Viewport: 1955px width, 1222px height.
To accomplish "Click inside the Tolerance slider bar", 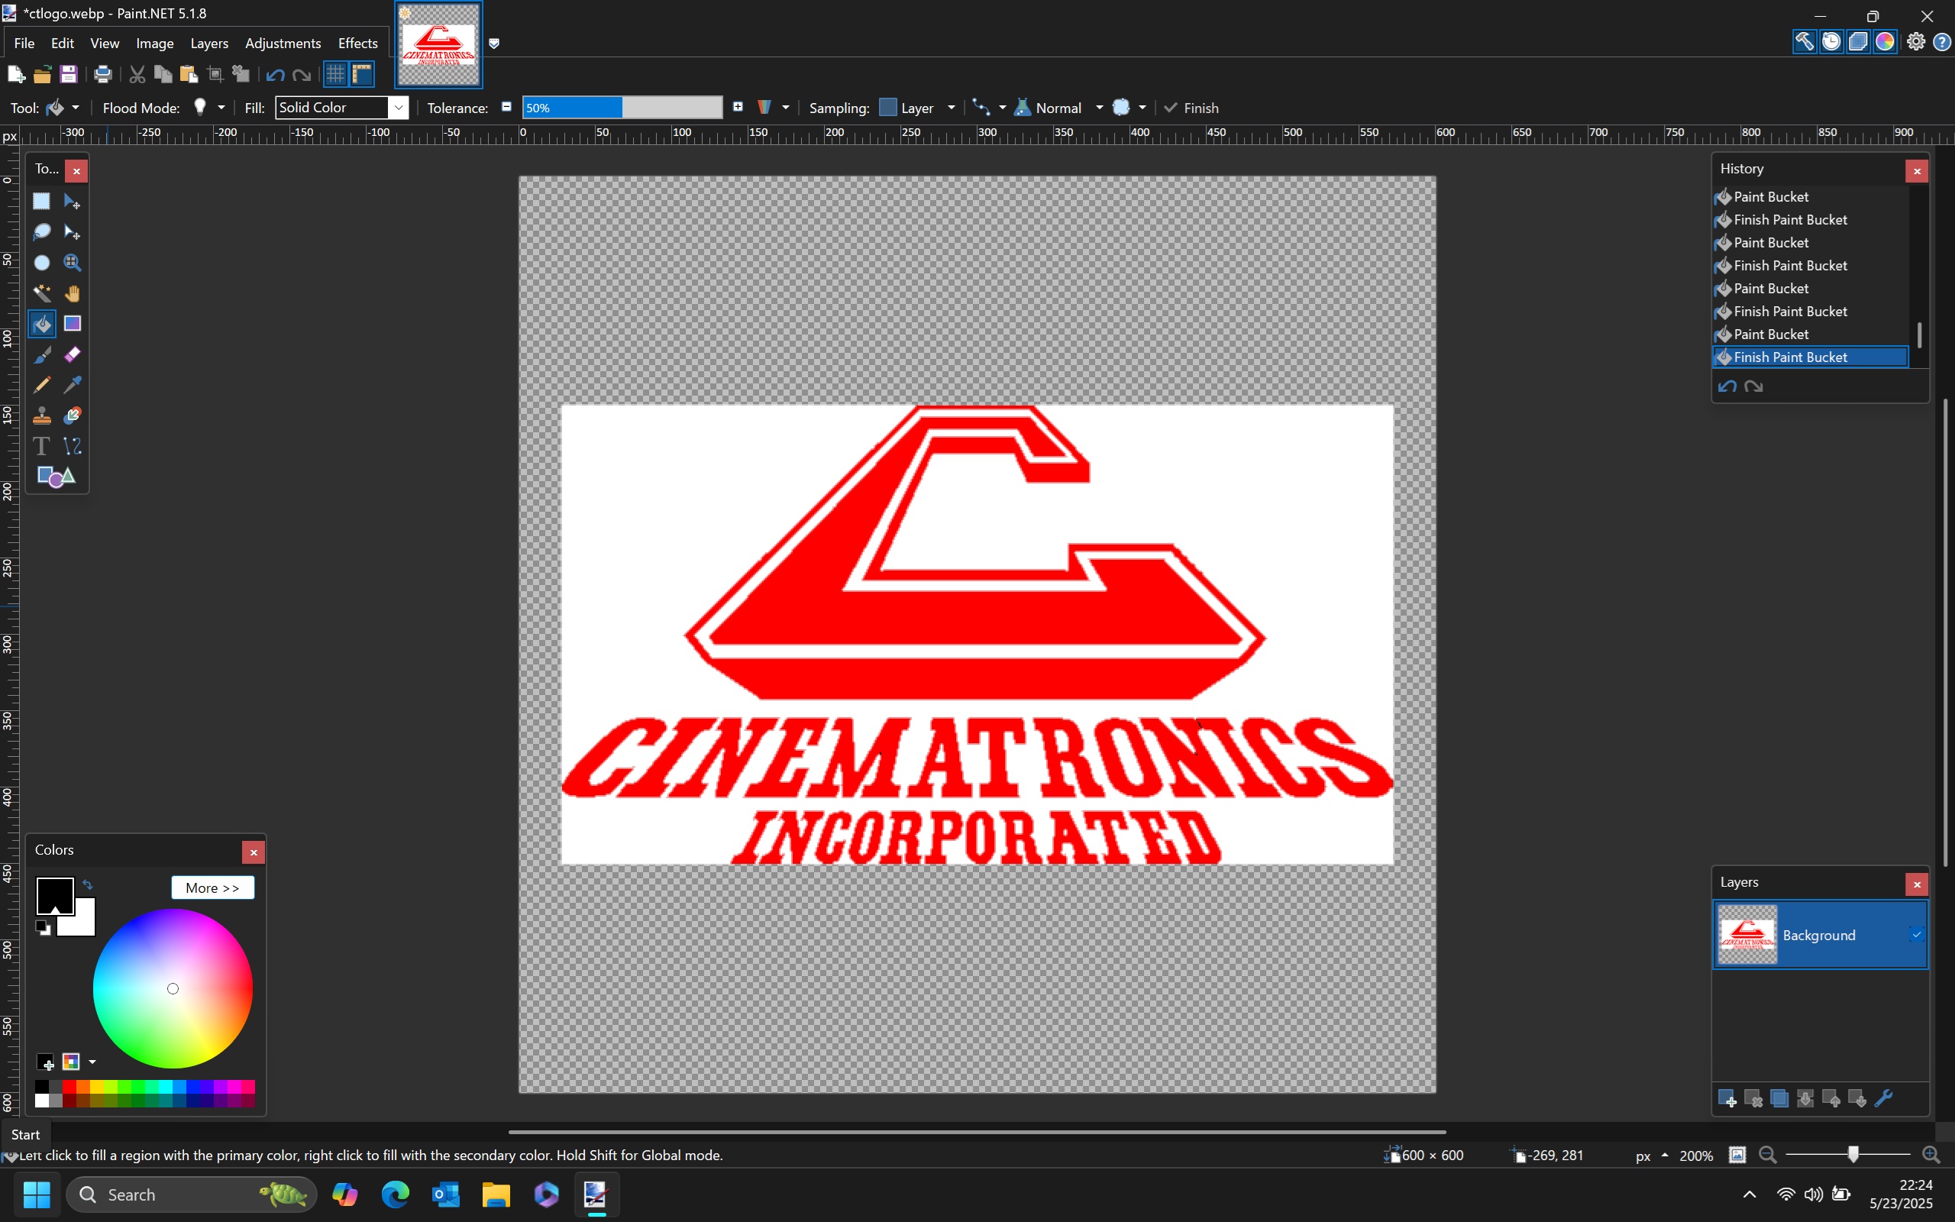I will [622, 108].
